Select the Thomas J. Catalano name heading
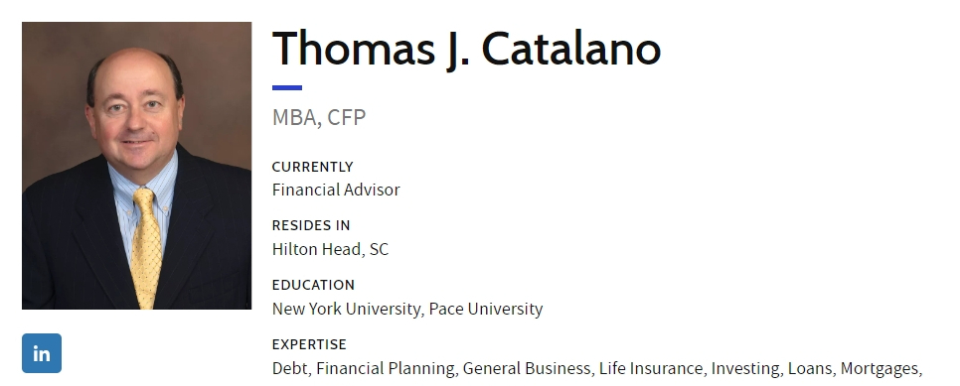The image size is (960, 386). [x=466, y=49]
